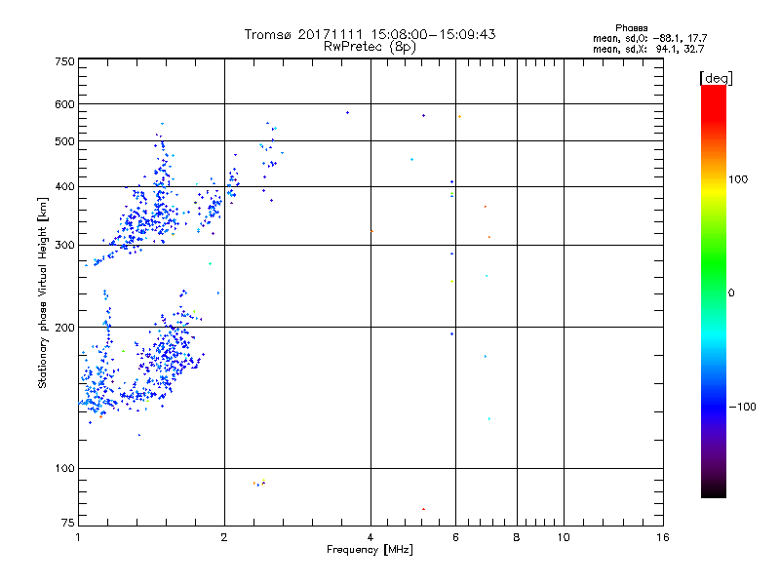Select the 'RwPretec (8p)' subtitle text
Screen dimensions: 780x585
click(x=370, y=46)
